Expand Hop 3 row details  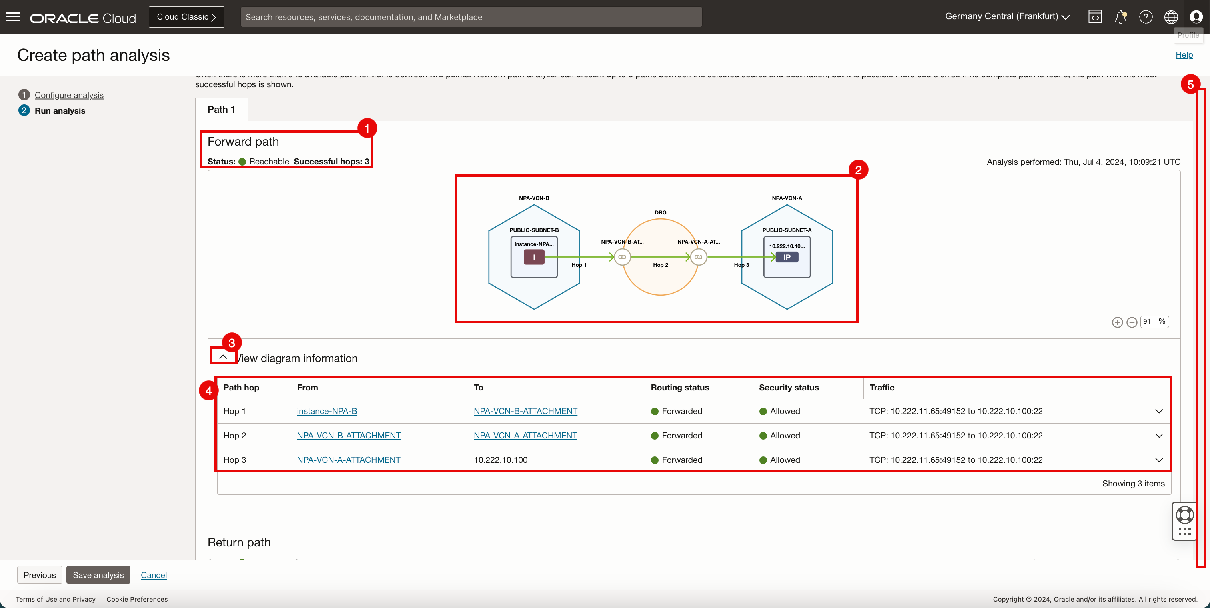click(x=1159, y=460)
